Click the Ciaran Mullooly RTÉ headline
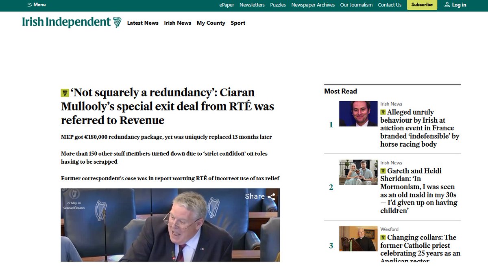Image resolution: width=488 pixels, height=268 pixels. (168, 106)
